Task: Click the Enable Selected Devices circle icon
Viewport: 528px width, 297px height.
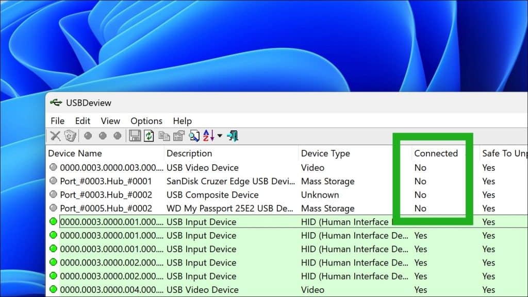Action: 103,136
